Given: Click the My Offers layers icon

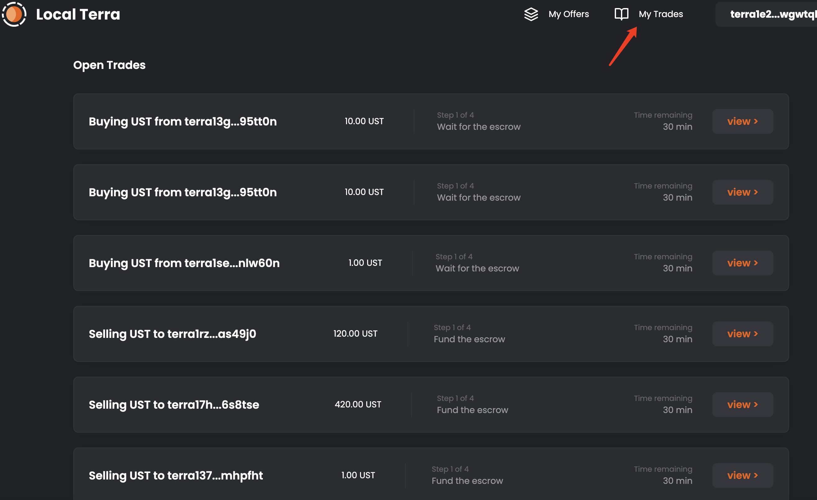Looking at the screenshot, I should [531, 14].
